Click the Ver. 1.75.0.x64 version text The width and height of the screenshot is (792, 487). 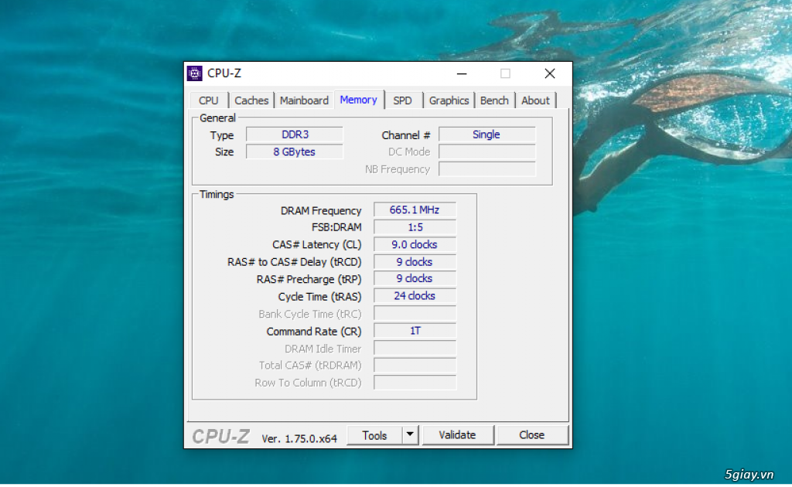pos(299,438)
